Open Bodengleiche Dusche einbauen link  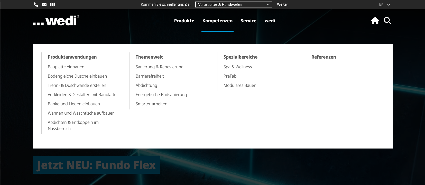point(77,76)
